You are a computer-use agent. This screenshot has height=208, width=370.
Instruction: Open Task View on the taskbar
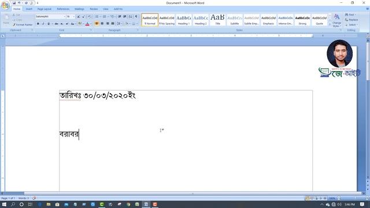tap(30, 204)
